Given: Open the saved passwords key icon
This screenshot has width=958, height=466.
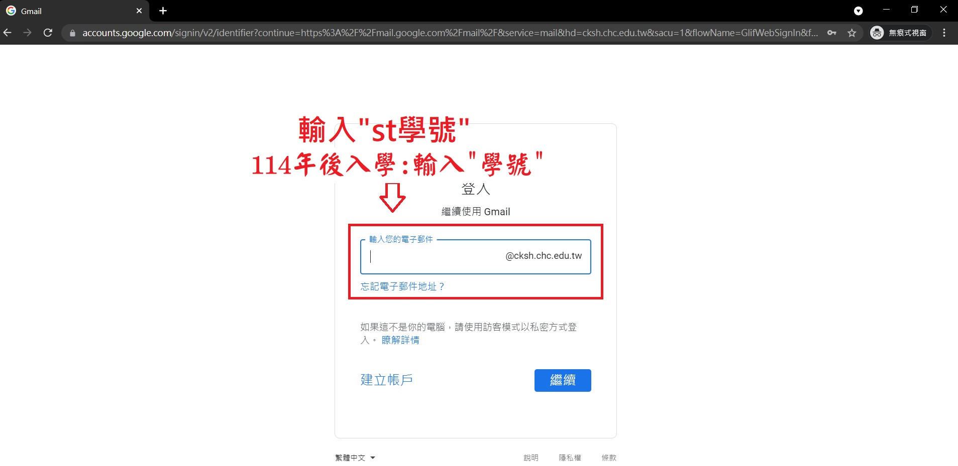Looking at the screenshot, I should (832, 33).
